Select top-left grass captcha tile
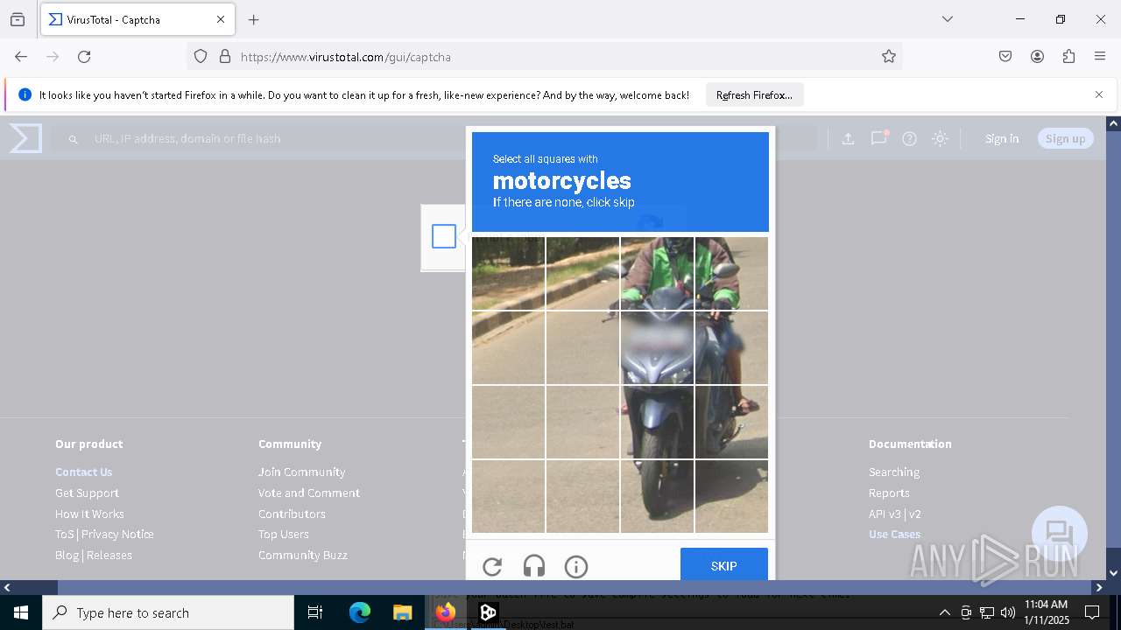Image resolution: width=1121 pixels, height=630 pixels. pos(508,273)
